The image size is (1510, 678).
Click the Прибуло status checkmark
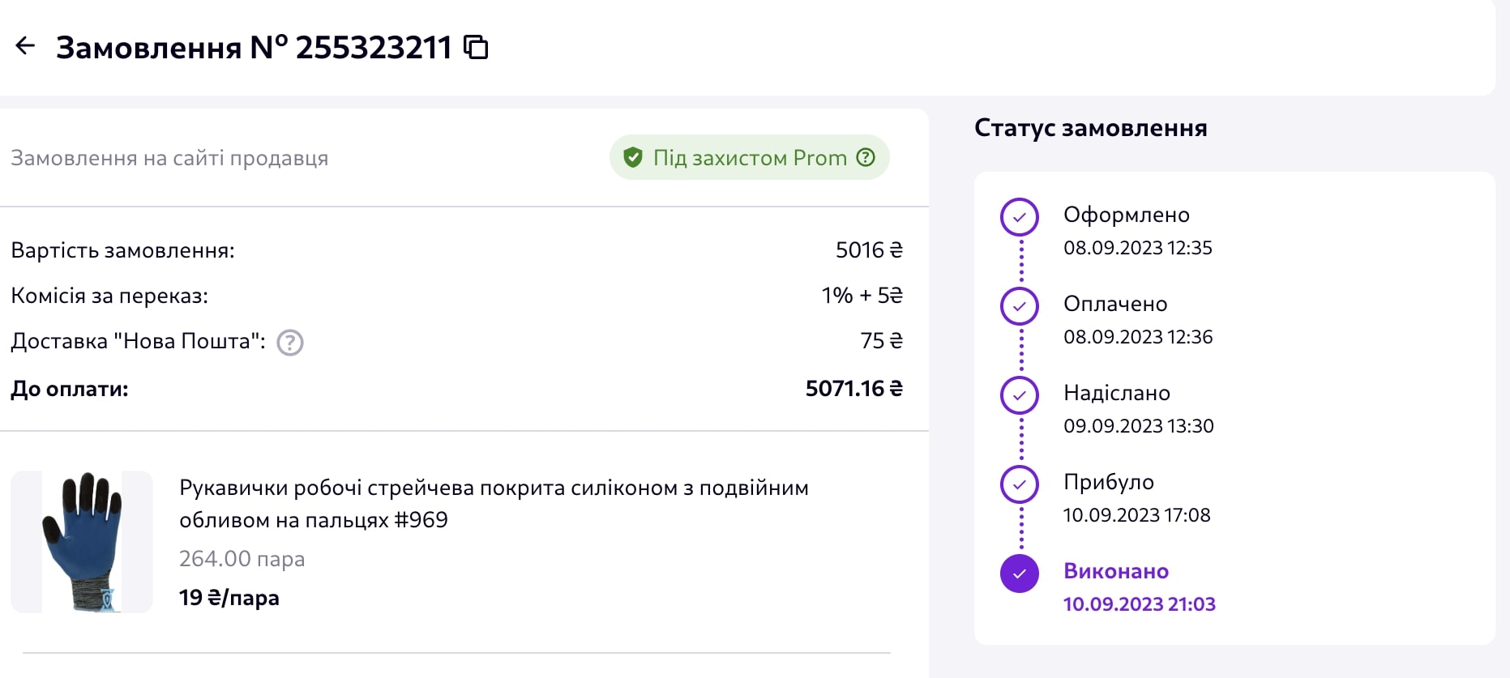coord(1020,484)
